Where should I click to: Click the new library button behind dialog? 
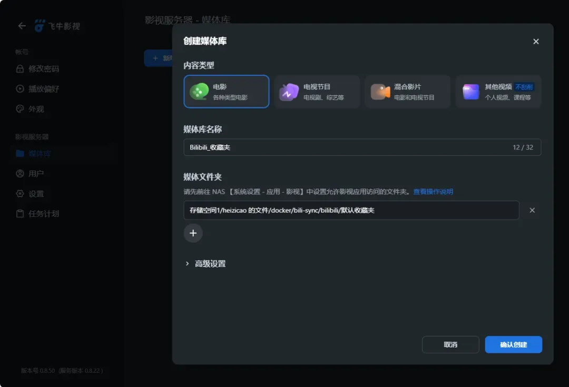(159, 58)
